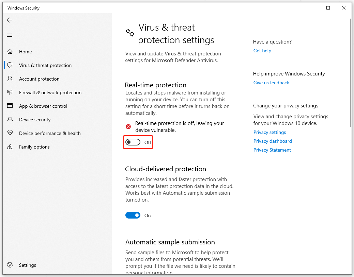Enable the Real-time protection toggle

click(133, 142)
